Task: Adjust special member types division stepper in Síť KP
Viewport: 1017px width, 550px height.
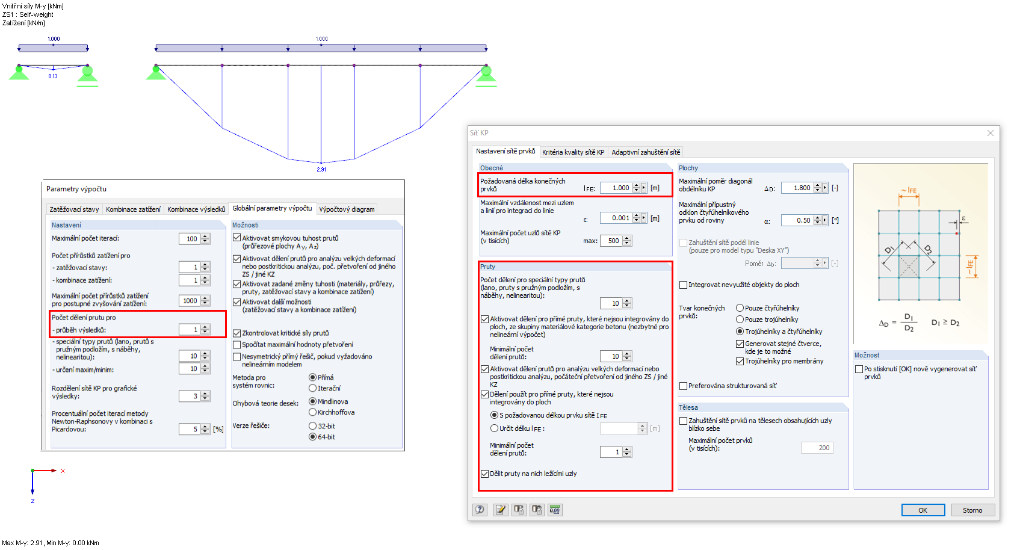Action: coord(627,303)
